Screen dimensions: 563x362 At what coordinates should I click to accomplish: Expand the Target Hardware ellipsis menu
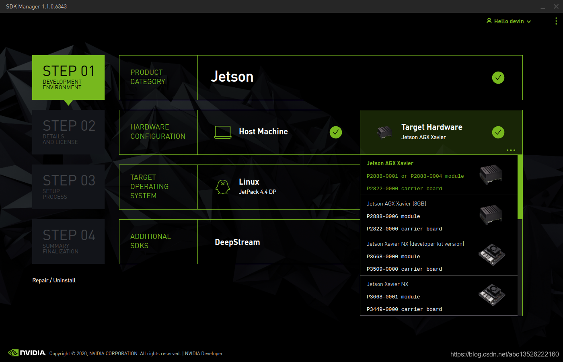pyautogui.click(x=511, y=150)
